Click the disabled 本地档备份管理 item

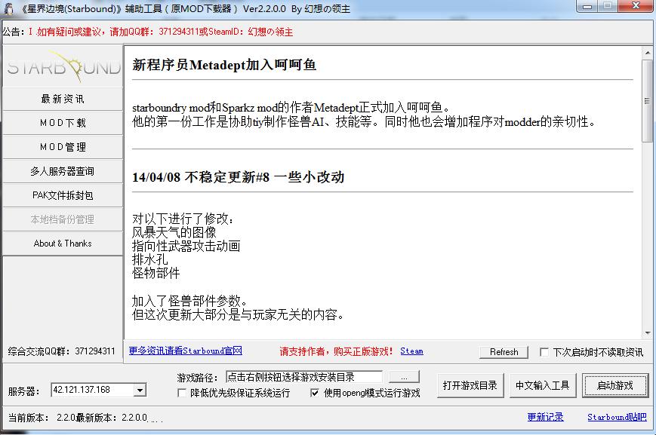(x=63, y=219)
